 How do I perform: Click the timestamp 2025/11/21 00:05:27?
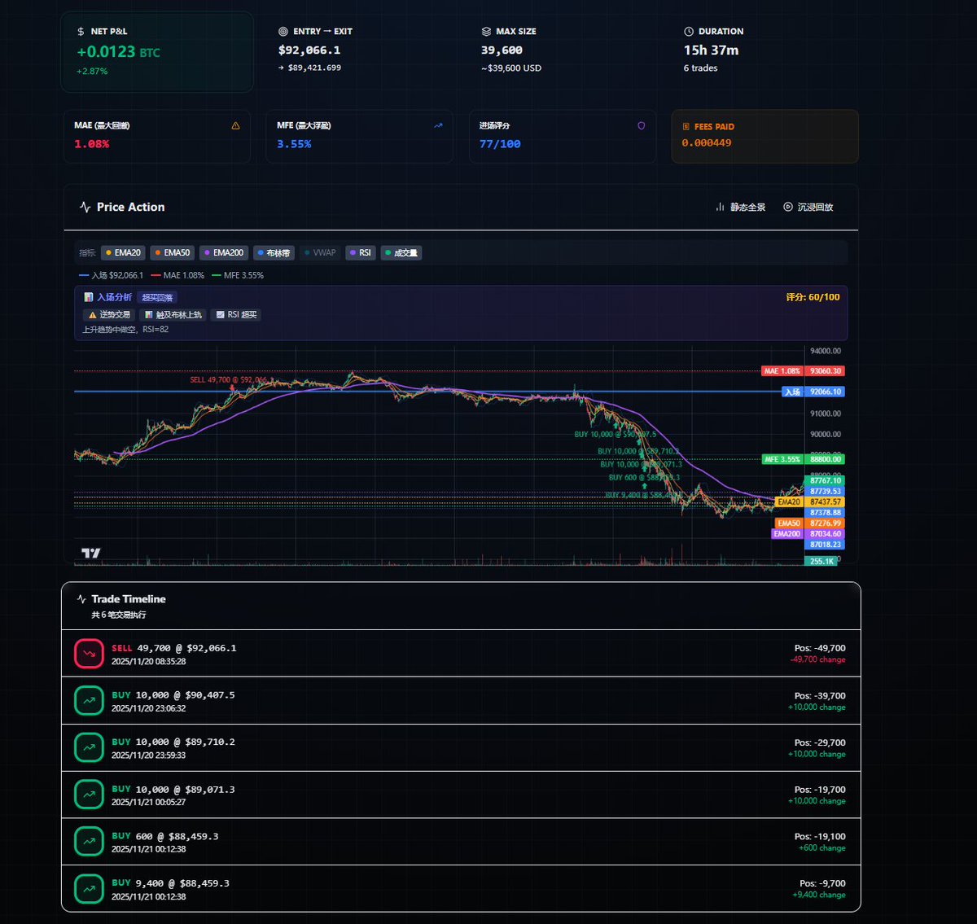148,803
